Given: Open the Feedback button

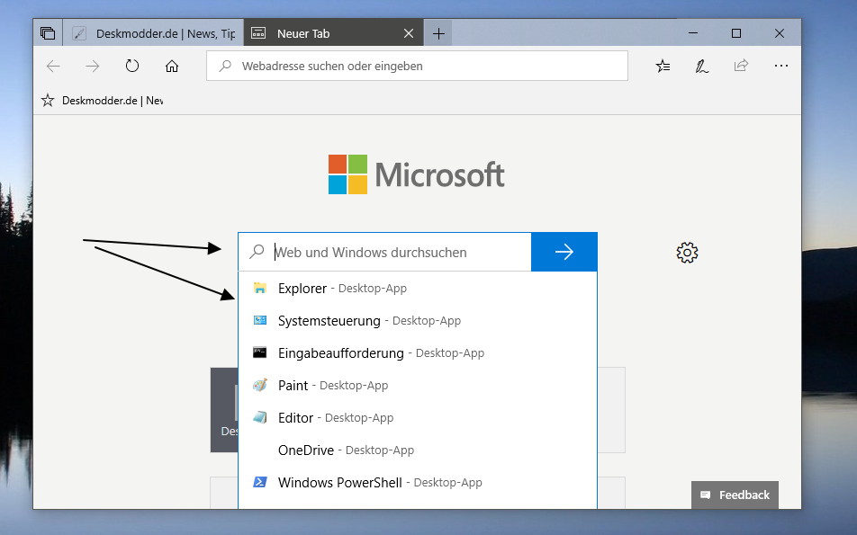Looking at the screenshot, I should tap(735, 495).
